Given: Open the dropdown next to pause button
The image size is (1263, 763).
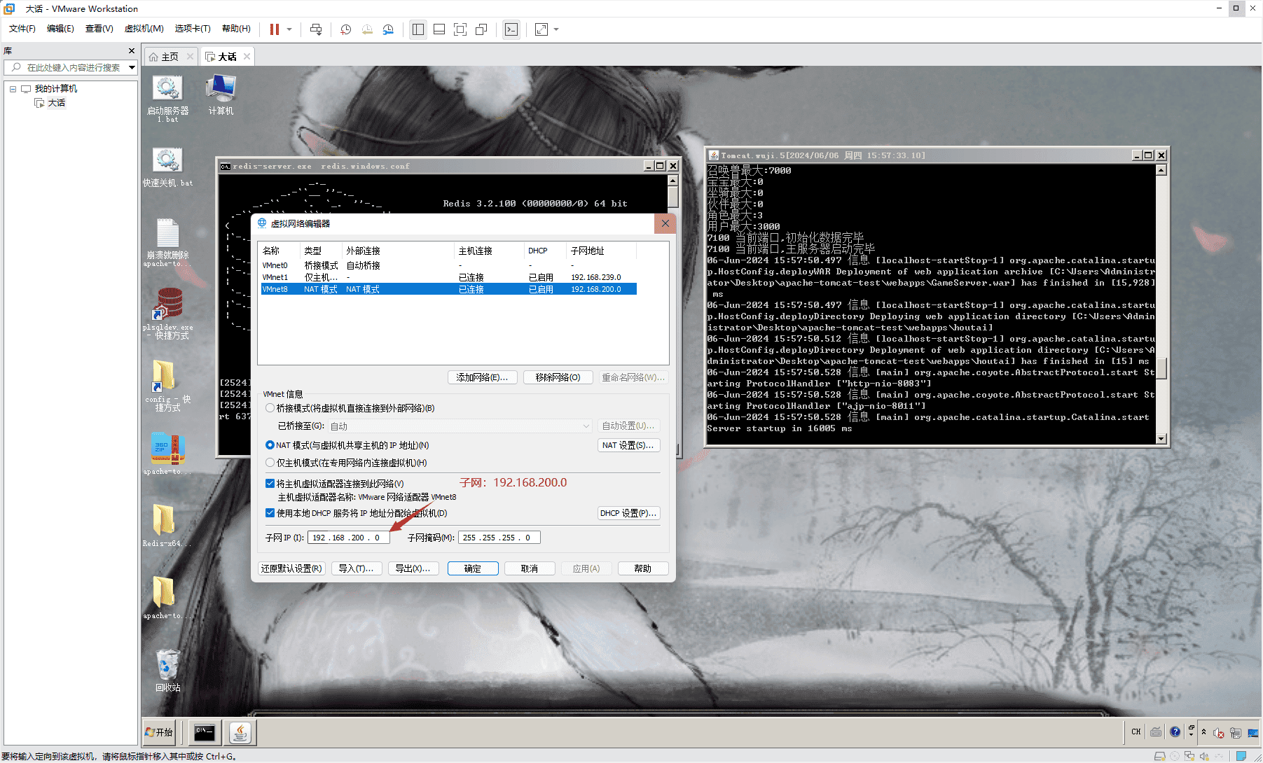Looking at the screenshot, I should click(289, 29).
